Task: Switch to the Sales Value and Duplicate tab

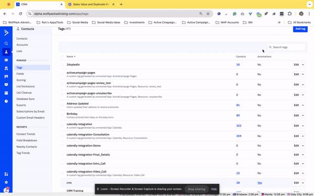Action: click(91, 4)
